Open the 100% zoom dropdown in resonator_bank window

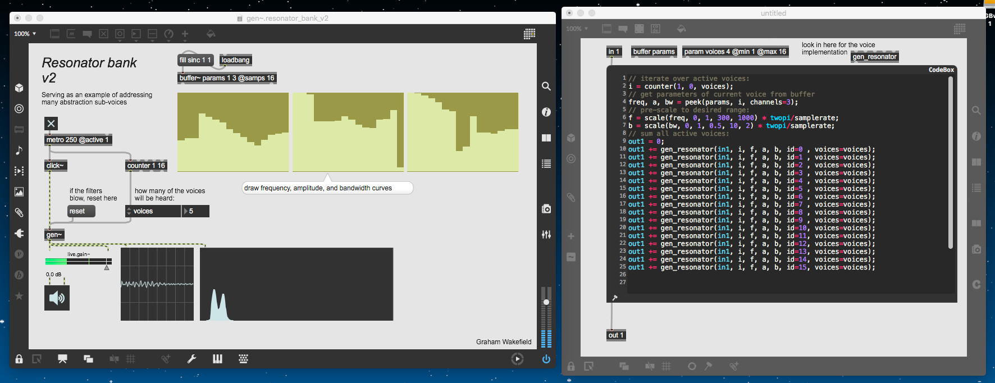click(x=25, y=34)
